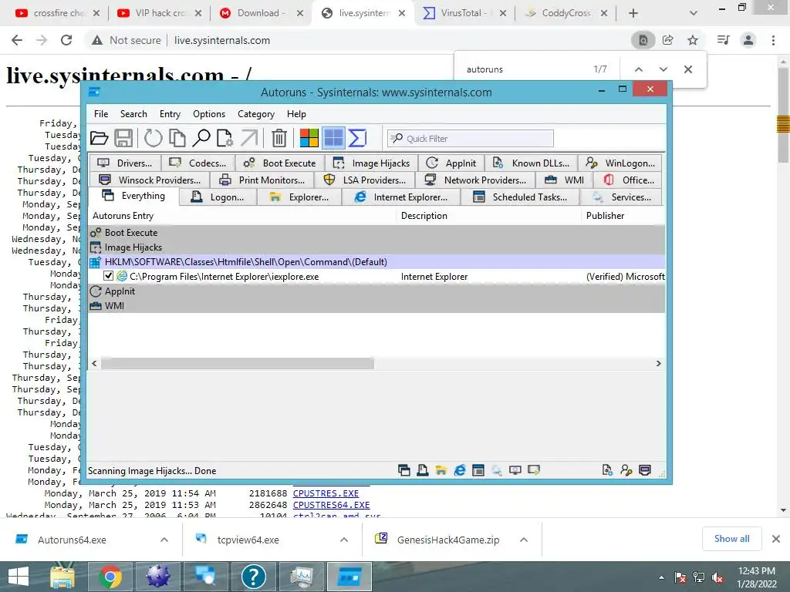
Task: Open the File menu in Autoruns
Action: pos(101,114)
